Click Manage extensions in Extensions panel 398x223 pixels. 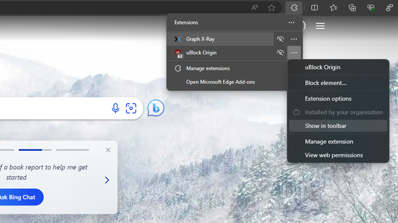coord(208,69)
